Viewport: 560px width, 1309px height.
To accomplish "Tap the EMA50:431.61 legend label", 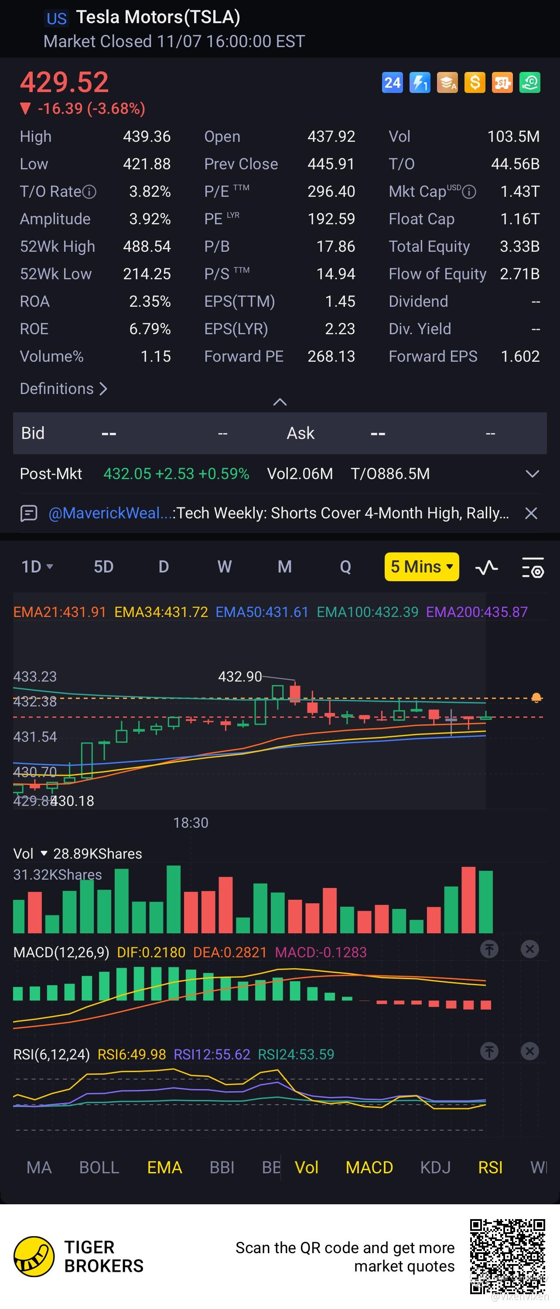I will point(262,612).
